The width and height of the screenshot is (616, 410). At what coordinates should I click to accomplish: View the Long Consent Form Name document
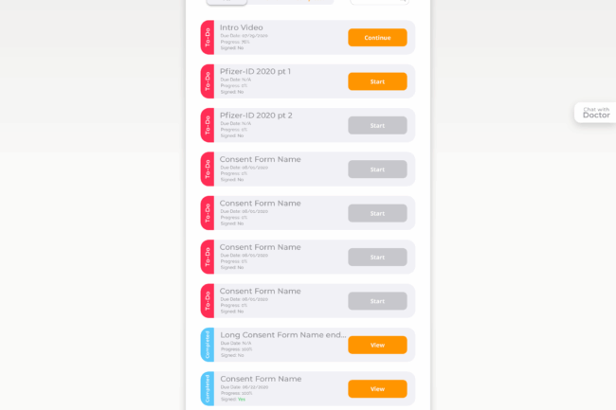[377, 345]
